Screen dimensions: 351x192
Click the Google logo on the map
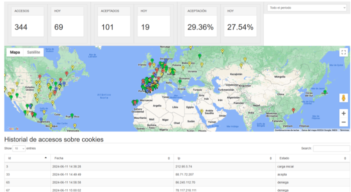13,128
